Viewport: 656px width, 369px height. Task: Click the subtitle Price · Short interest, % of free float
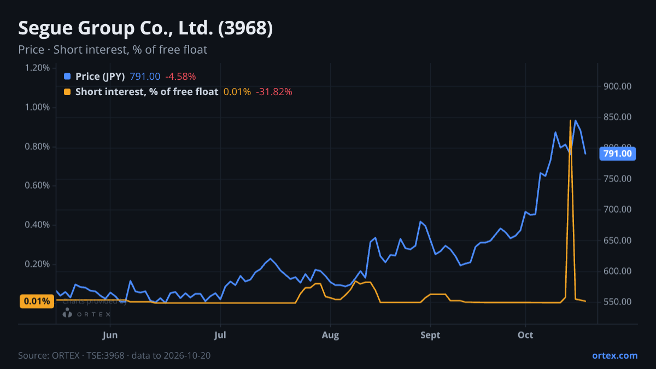pyautogui.click(x=113, y=50)
